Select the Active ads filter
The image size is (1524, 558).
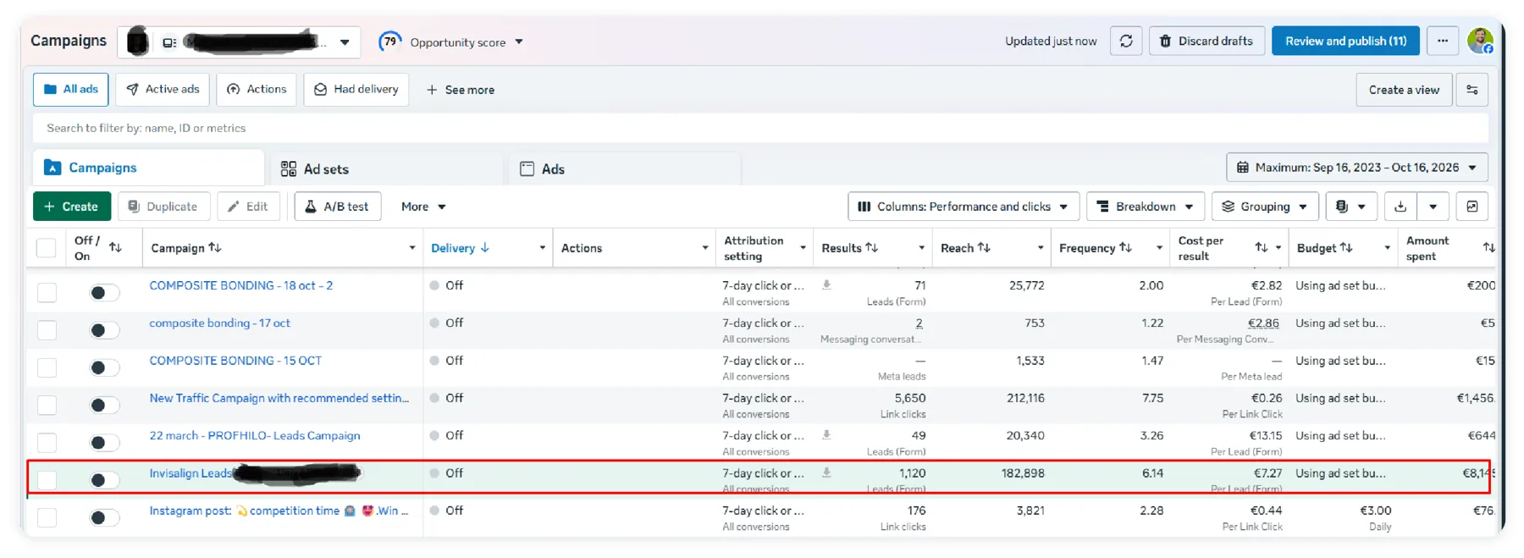click(163, 89)
